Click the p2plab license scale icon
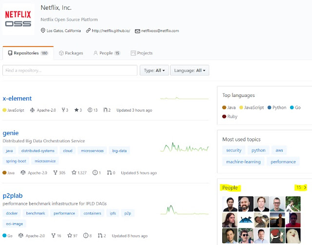This screenshot has width=312, height=245. click(x=20, y=236)
